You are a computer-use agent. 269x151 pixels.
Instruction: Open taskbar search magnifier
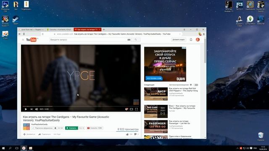10,148
